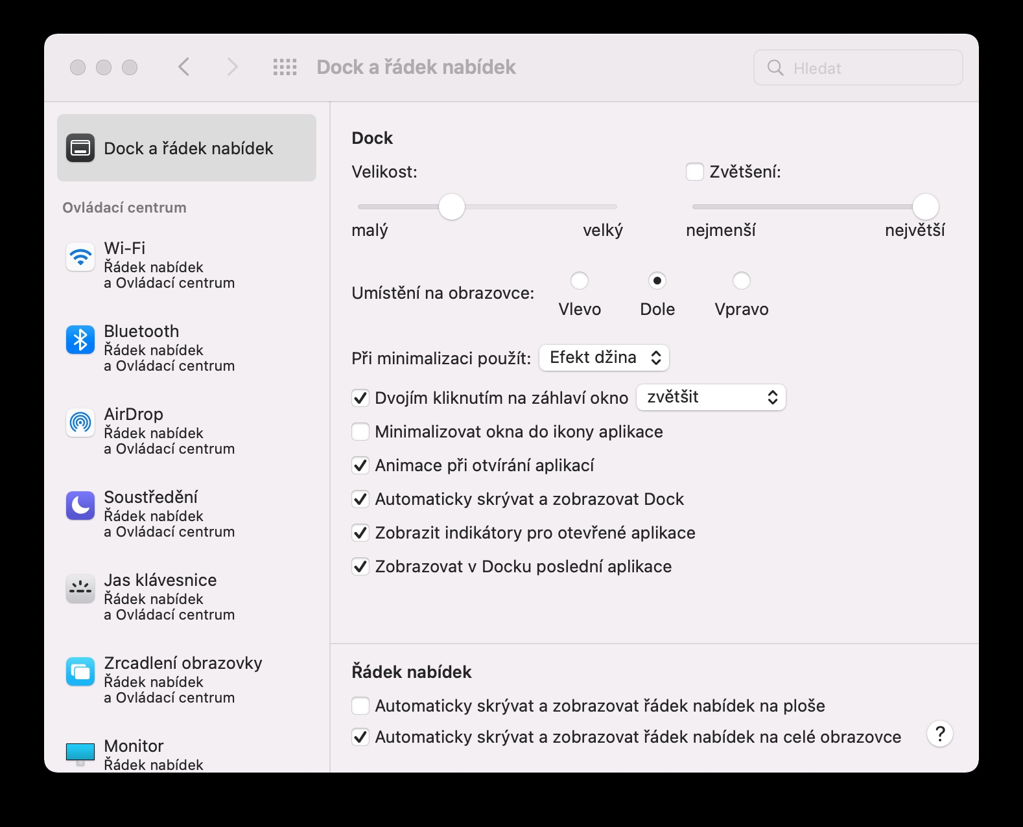Select the Monitor sidebar label
1023x827 pixels.
point(134,746)
